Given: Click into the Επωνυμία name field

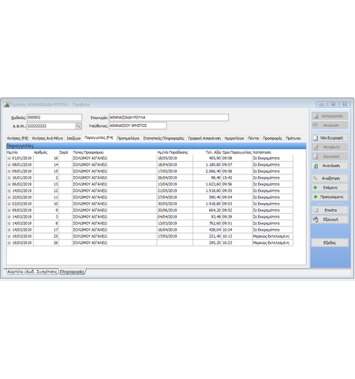Looking at the screenshot, I should tap(169, 118).
